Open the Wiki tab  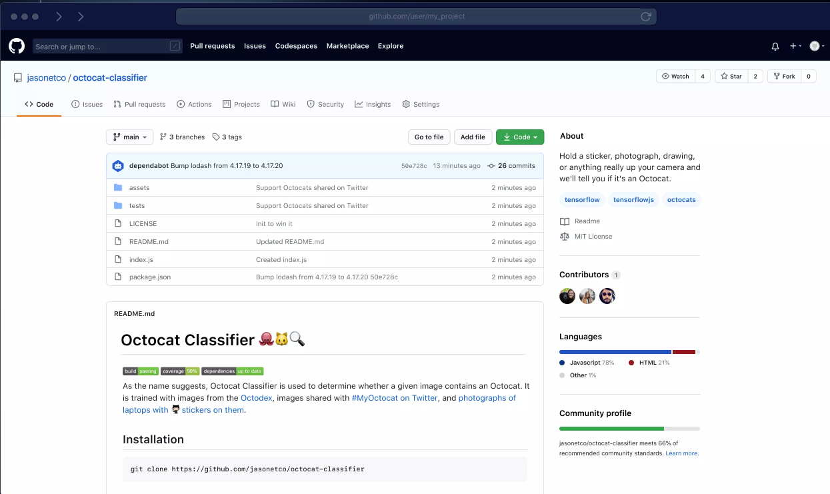(x=283, y=105)
